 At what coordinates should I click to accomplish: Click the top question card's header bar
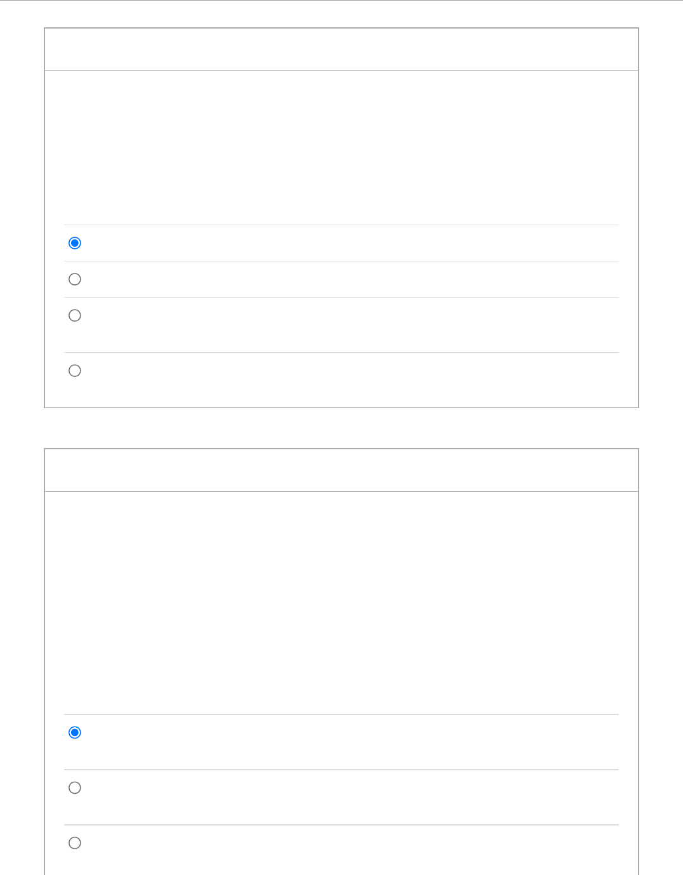(x=341, y=49)
